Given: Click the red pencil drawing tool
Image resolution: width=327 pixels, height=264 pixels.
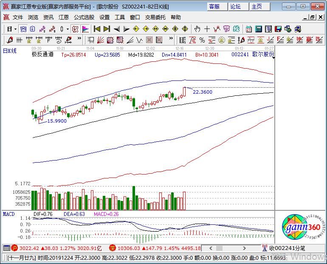Looking at the screenshot, I should pyautogui.click(x=10, y=40).
